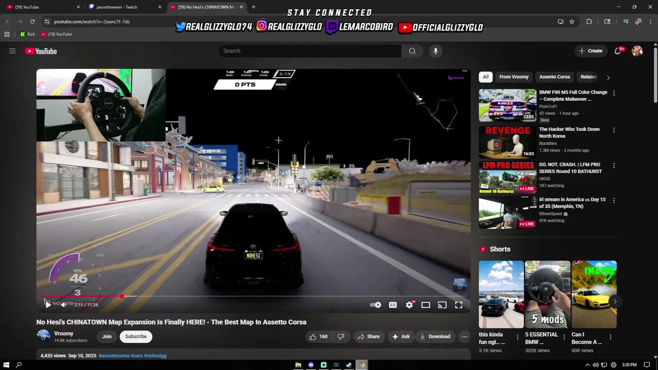The image size is (658, 370).
Task: Open options for 5 ESSENTIAL BMW short
Action: click(564, 337)
